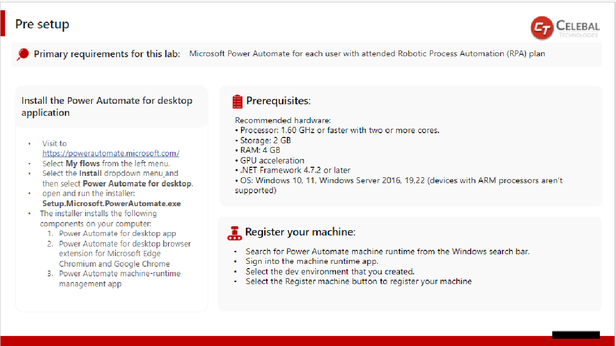Click the Robotic Process Automation plan requirement text

(x=367, y=54)
